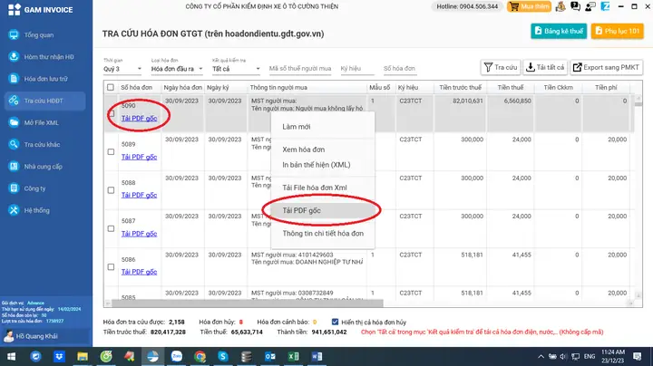The image size is (653, 366).
Task: Click the Nhà cung cấp sidebar icon
Action: [13, 167]
